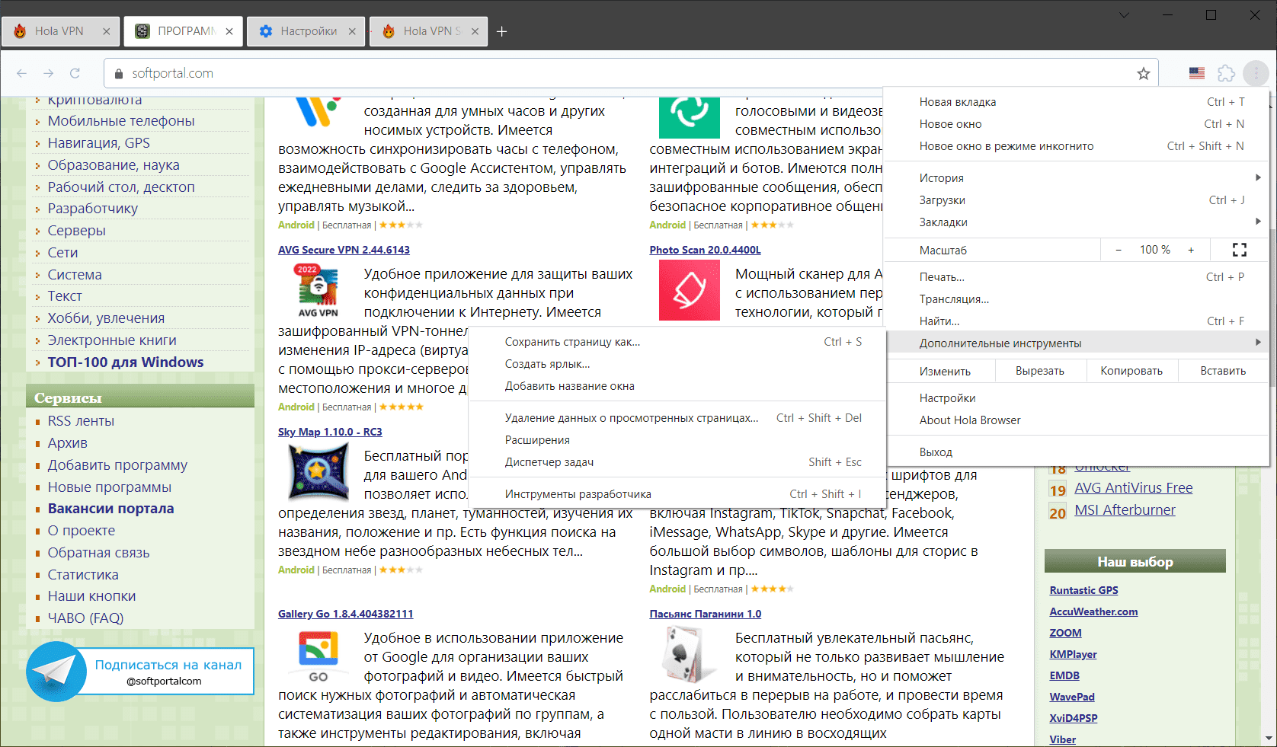
Task: Open KMPlayer link in Наш выбор
Action: [1073, 654]
